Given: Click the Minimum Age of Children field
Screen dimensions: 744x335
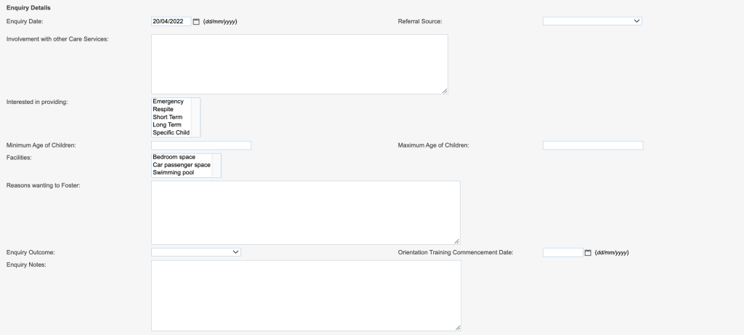Looking at the screenshot, I should pyautogui.click(x=201, y=145).
